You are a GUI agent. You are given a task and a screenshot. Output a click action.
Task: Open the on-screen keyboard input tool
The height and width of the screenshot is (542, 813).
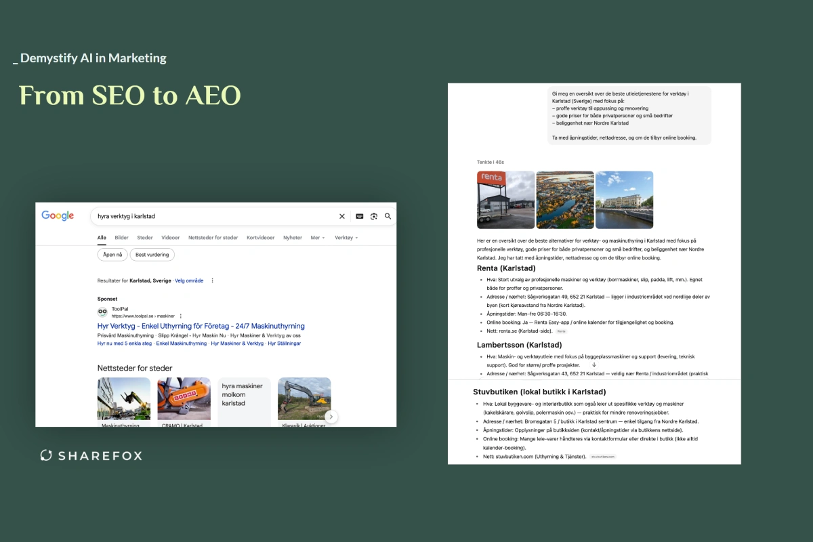[359, 216]
